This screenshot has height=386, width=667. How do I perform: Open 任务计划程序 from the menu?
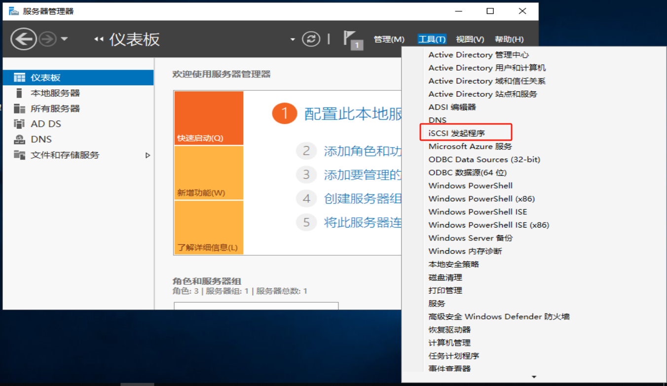(x=453, y=355)
